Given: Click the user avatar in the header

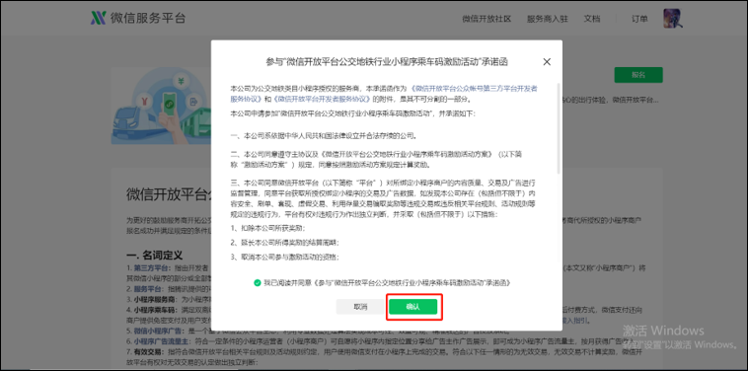Looking at the screenshot, I should [673, 19].
